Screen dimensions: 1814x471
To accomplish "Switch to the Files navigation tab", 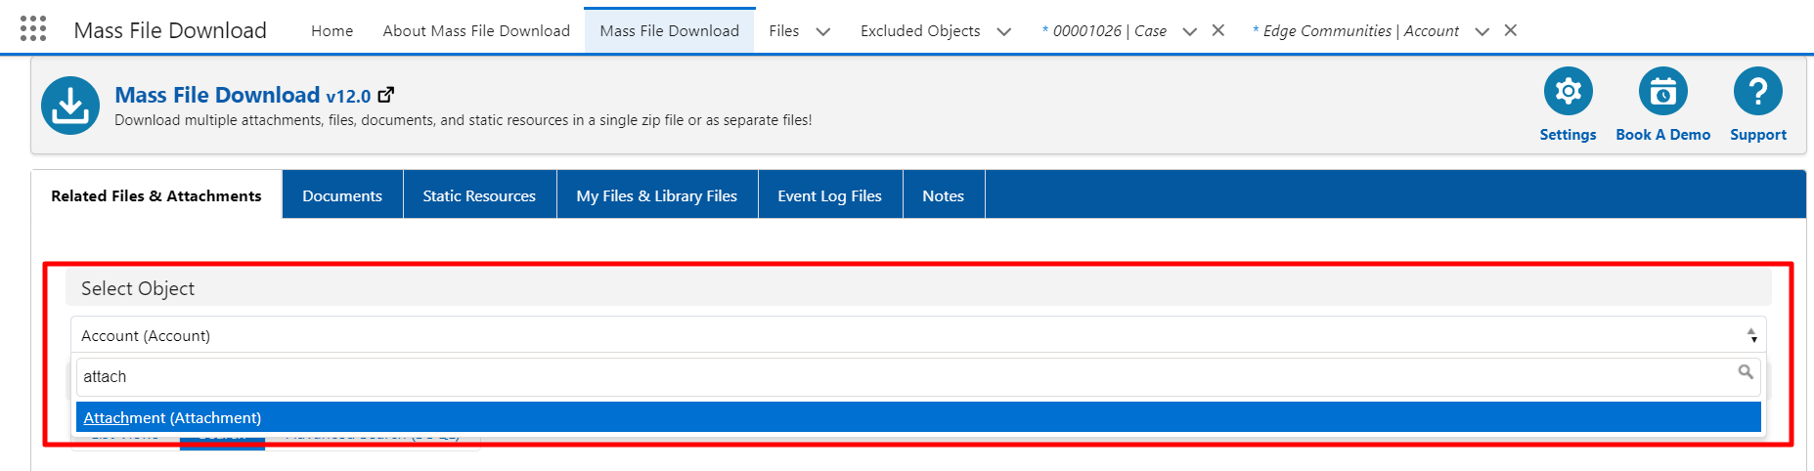I will point(784,31).
